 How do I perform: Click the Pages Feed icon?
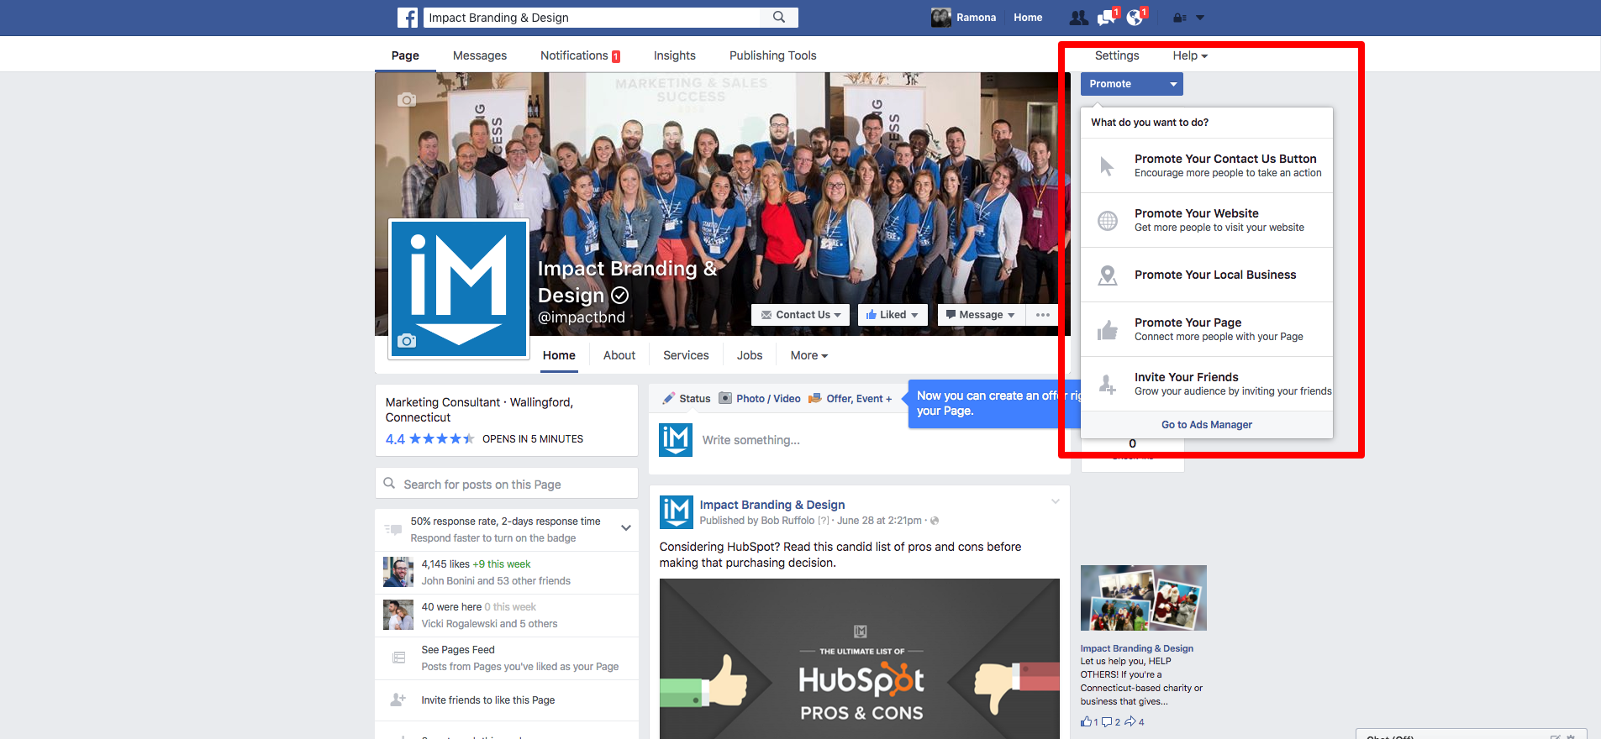(398, 658)
